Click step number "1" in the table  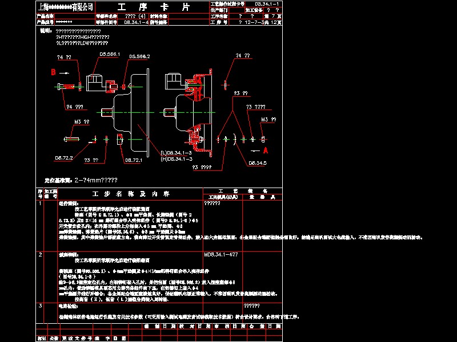point(40,203)
